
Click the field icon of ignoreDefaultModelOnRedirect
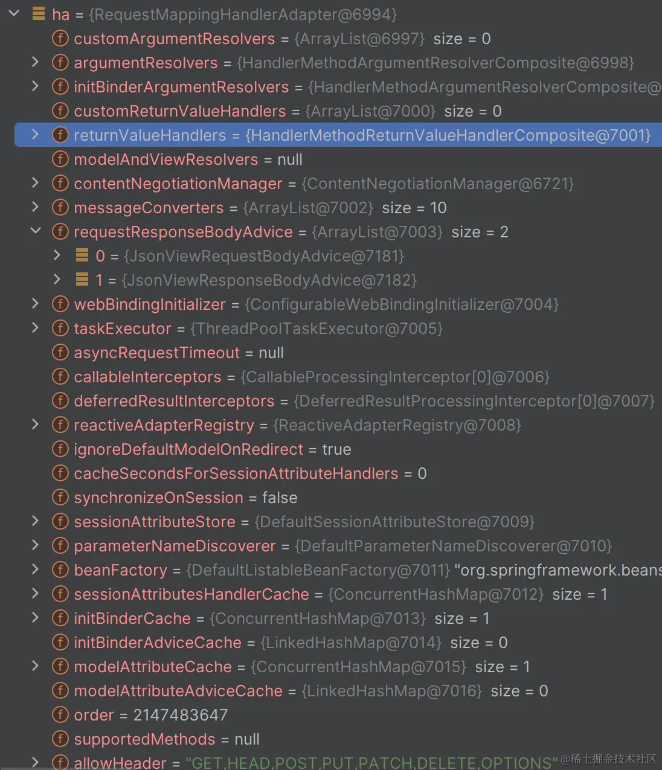[60, 449]
